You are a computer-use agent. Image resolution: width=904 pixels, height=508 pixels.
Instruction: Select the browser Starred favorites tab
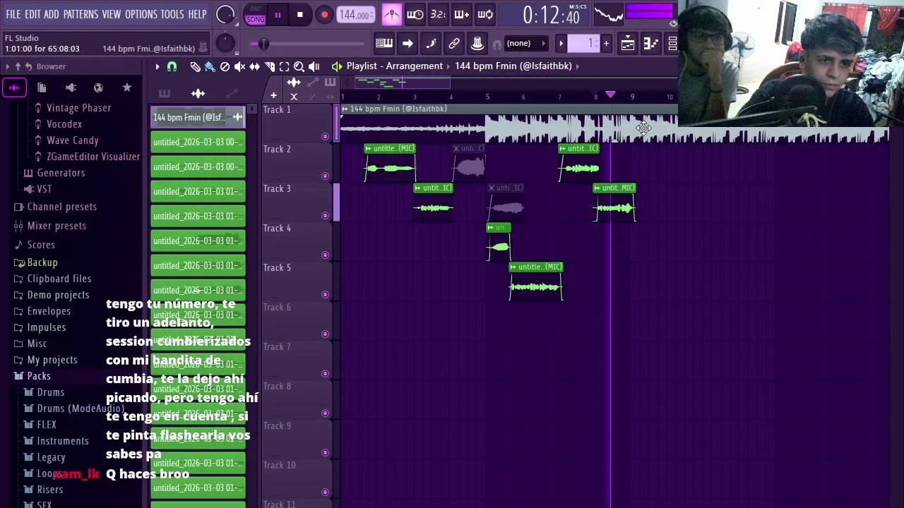coord(127,87)
